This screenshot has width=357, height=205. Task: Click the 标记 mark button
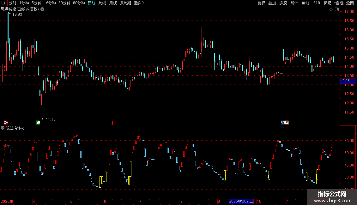pos(327,3)
